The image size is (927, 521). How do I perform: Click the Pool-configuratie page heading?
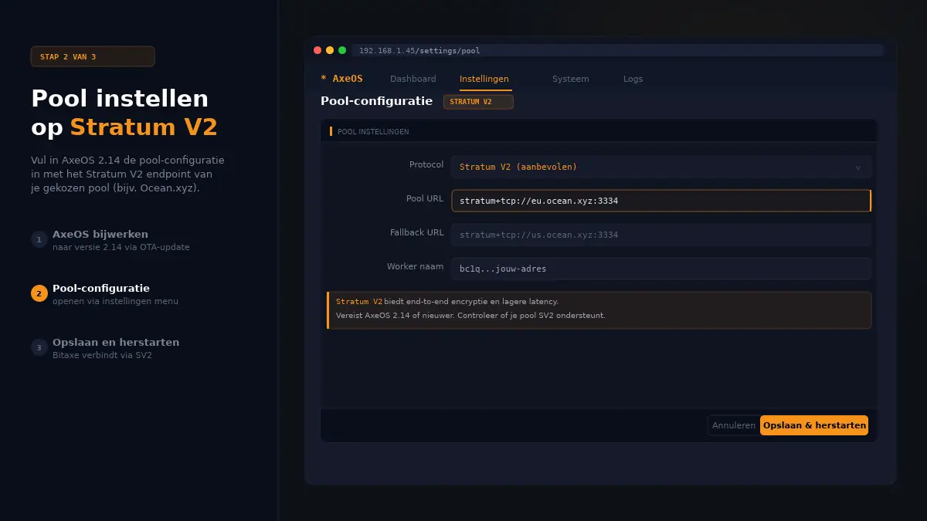(x=376, y=101)
